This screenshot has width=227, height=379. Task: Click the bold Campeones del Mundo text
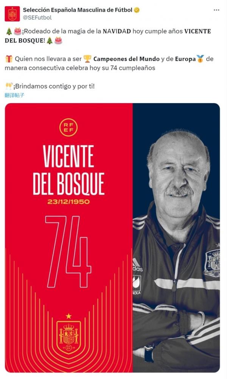(x=126, y=59)
